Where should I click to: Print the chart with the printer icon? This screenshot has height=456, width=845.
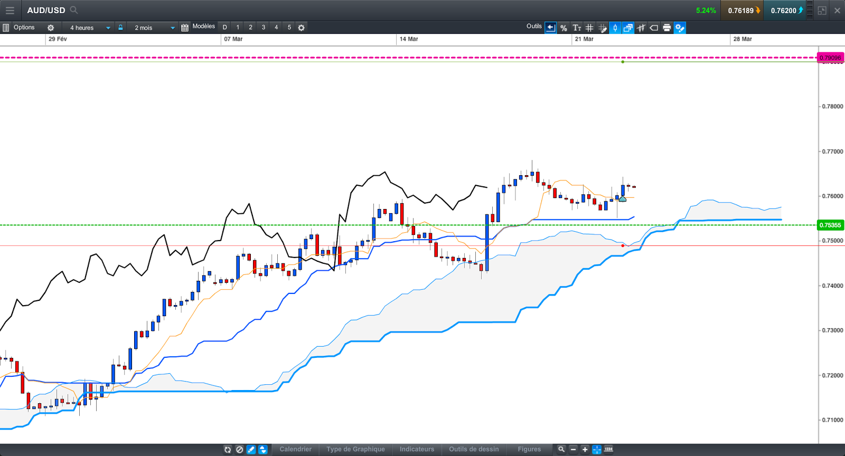point(667,27)
